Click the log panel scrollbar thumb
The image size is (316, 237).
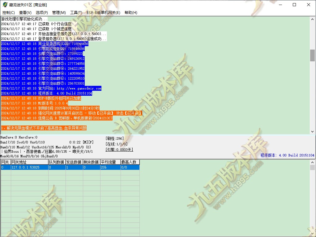(312, 55)
